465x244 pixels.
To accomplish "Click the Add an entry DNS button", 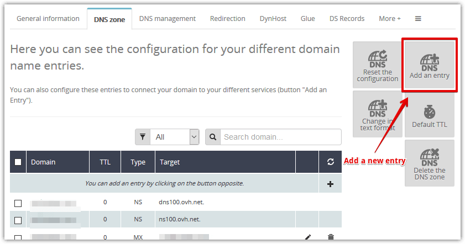I will pos(429,66).
